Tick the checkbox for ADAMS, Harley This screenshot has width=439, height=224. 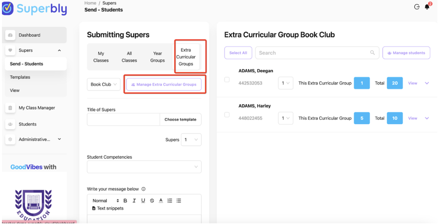[x=227, y=115]
